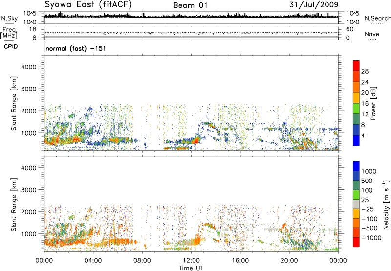This screenshot has width=391, height=271.
Task: Click the date '31/Jul/2009'
Action: [314, 5]
